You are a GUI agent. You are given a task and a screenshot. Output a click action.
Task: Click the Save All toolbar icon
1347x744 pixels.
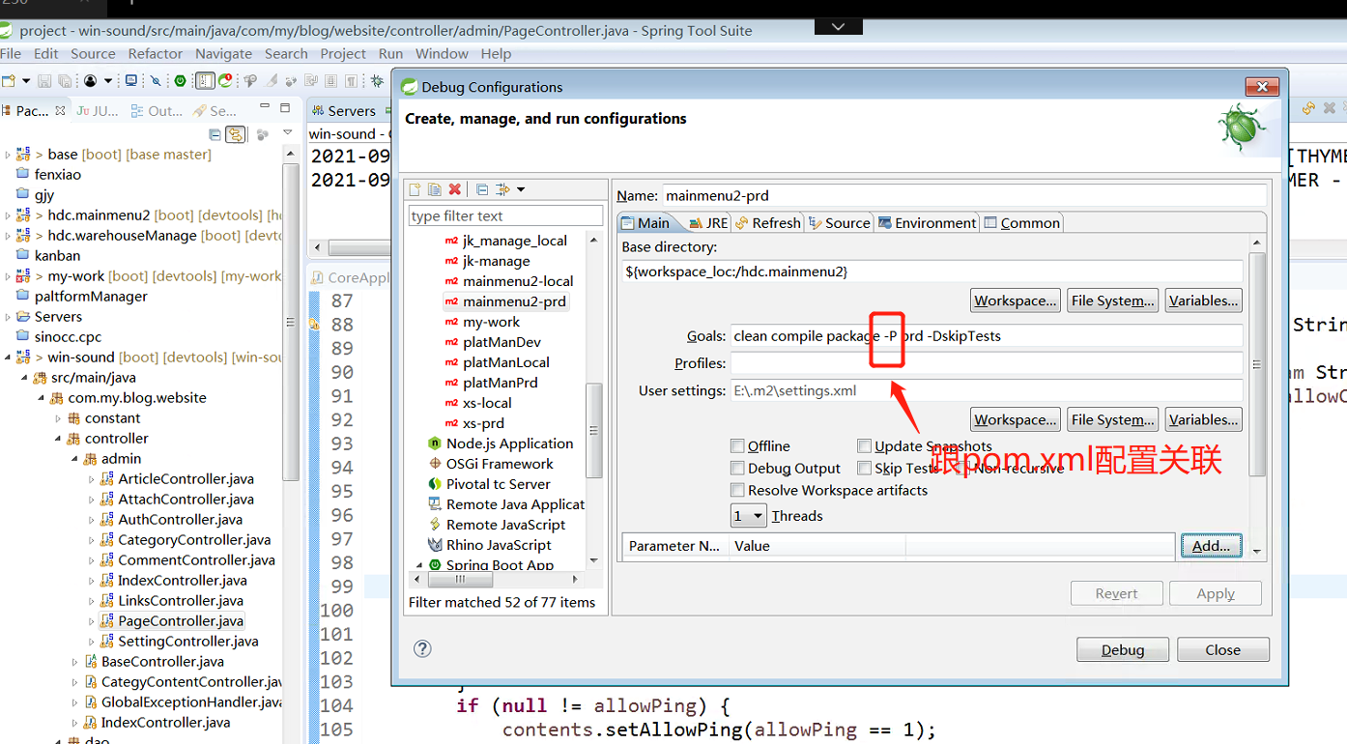pos(65,81)
